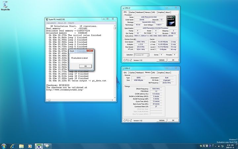
Task: Select the Caches tab in upper CPU-Z window
Action: pos(132,12)
